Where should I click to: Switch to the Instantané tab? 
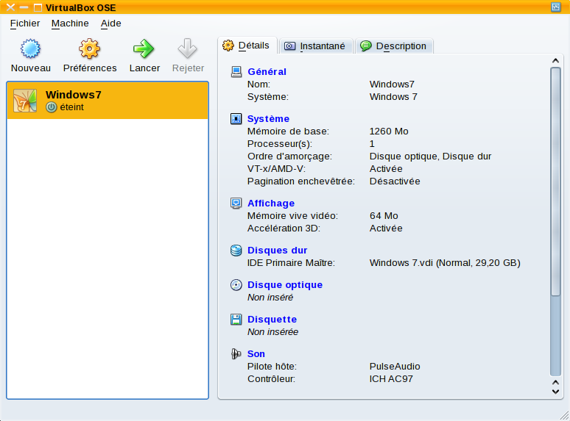[x=315, y=46]
